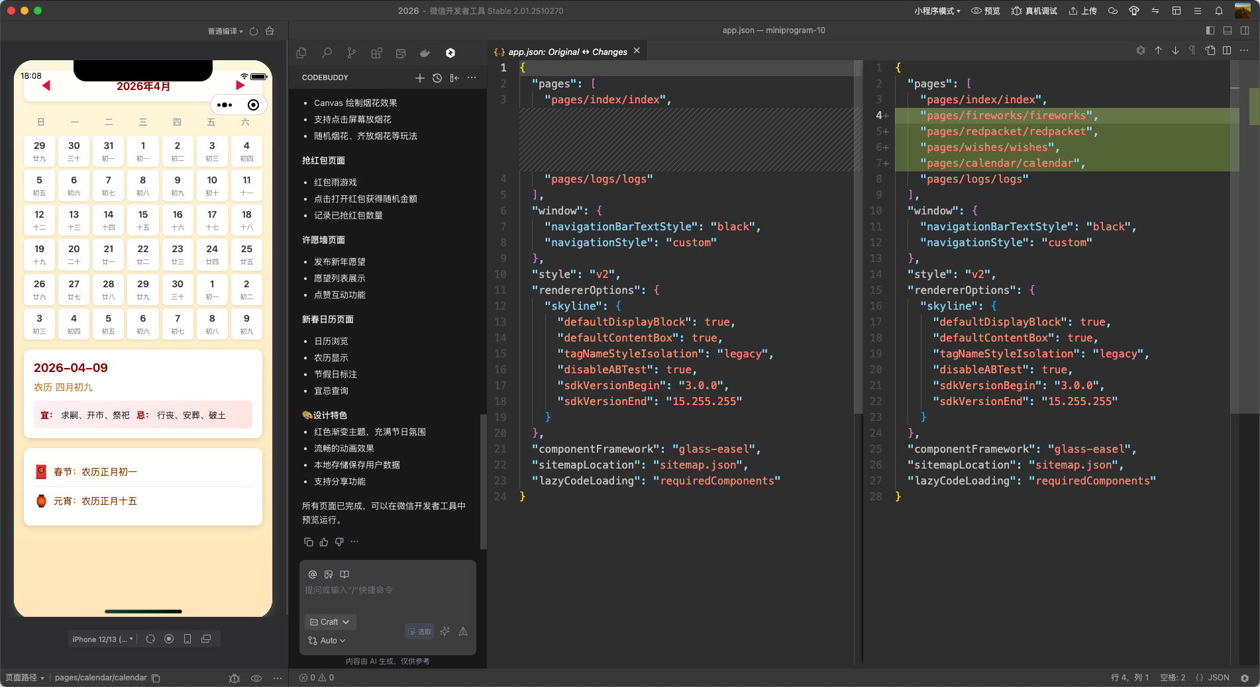Viewport: 1260px width, 687px height.
Task: Go to next month in calendar
Action: (x=240, y=85)
